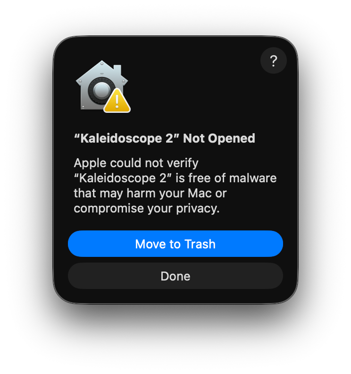Click "Kaleidoscope 2" in the body paragraph
Screen dimensions: 351x374
[x=123, y=178]
